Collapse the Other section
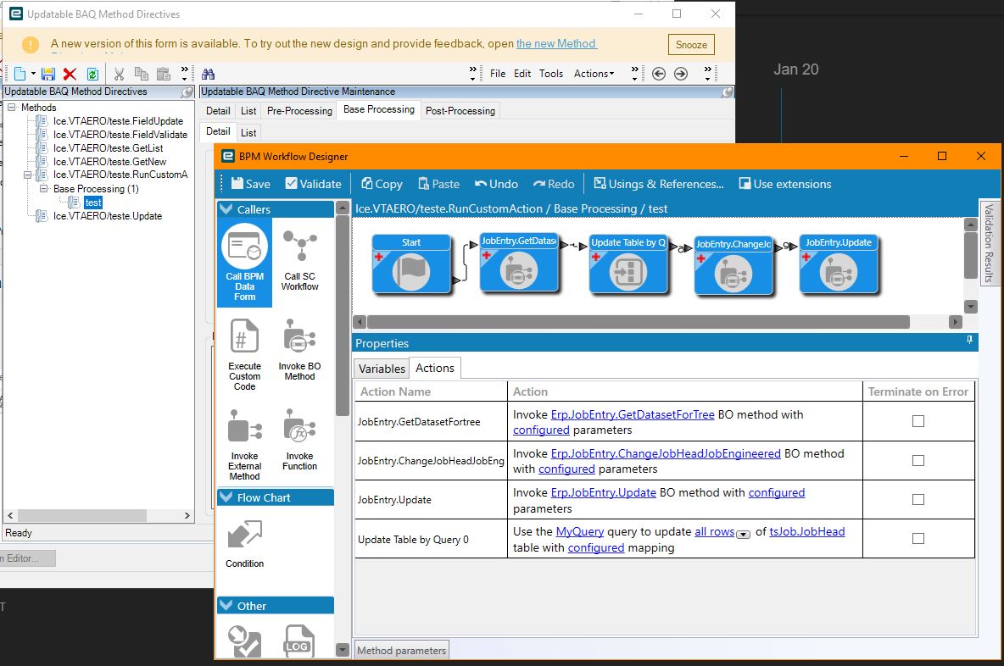Image resolution: width=1004 pixels, height=666 pixels. pyautogui.click(x=226, y=605)
